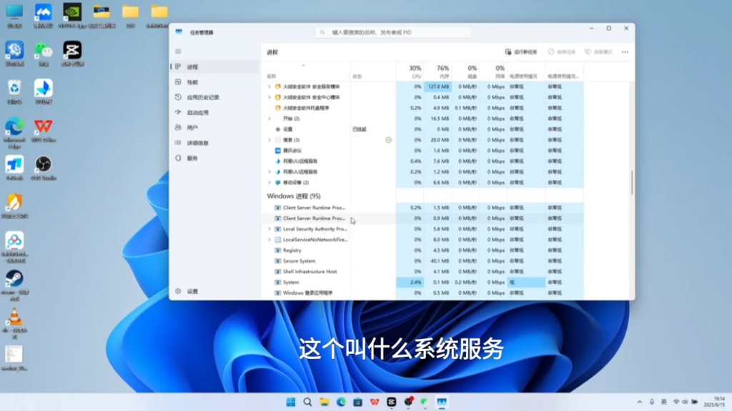
Task: Open the Steam desktop shortcut
Action: coord(14,285)
